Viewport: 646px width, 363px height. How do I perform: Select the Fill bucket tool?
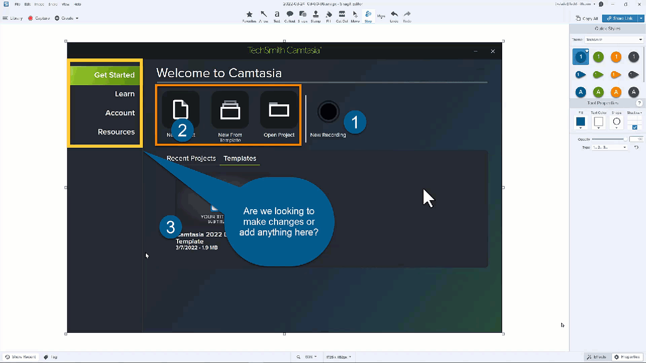(329, 17)
